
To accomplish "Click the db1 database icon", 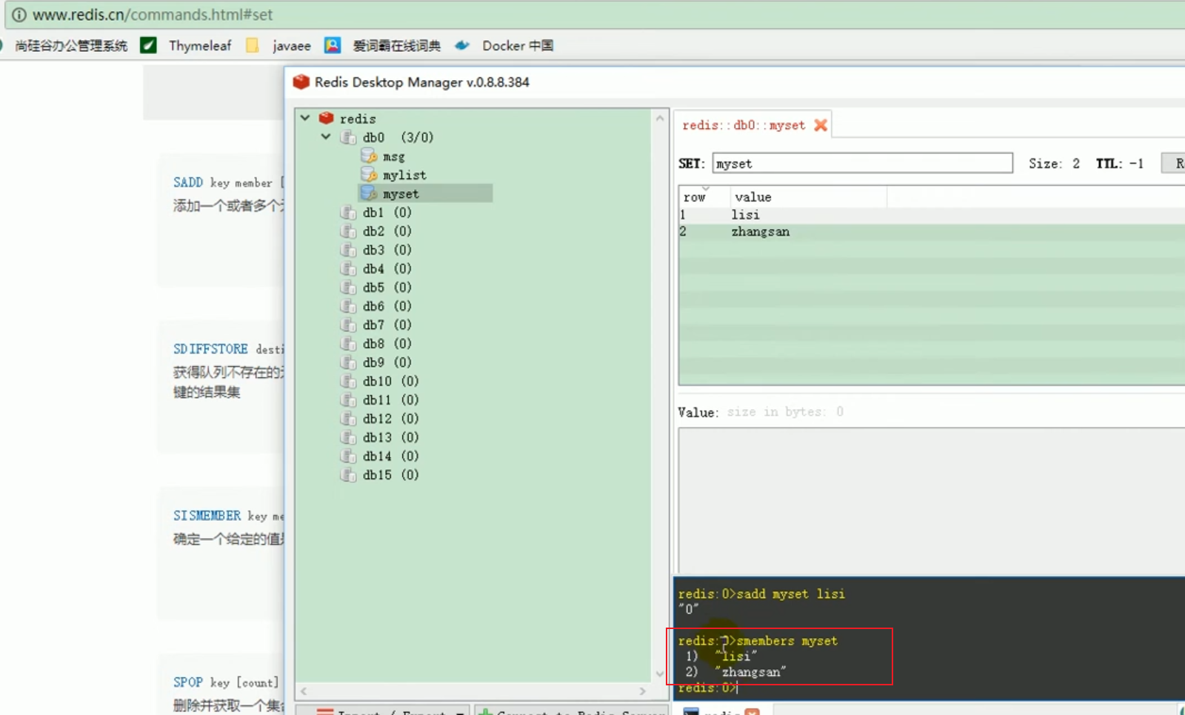I will pyautogui.click(x=349, y=212).
